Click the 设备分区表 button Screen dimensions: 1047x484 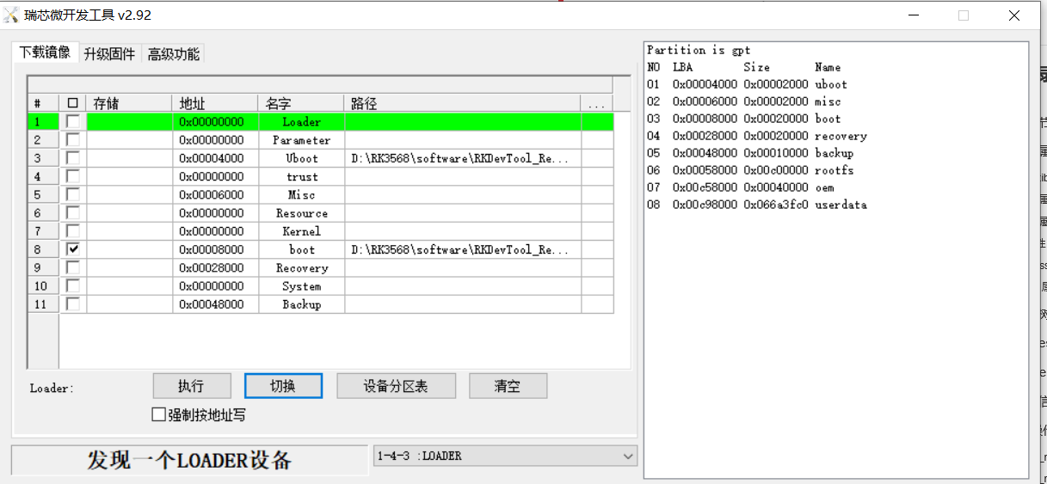click(396, 386)
